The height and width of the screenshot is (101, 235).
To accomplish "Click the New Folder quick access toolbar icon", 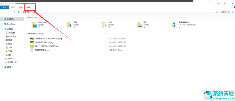I will point(9,4).
